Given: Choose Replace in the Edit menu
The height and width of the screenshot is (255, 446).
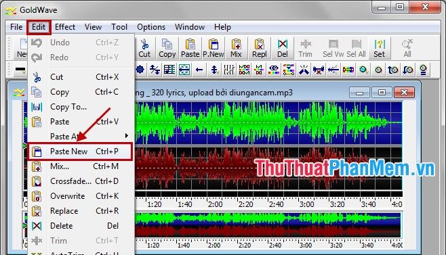Looking at the screenshot, I should [x=80, y=211].
